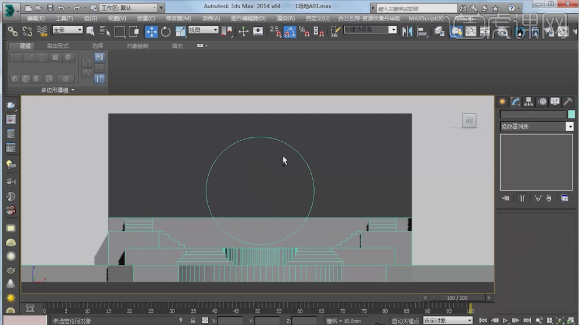Click the Select and Link chain icon
This screenshot has height=325, width=579.
[x=12, y=32]
